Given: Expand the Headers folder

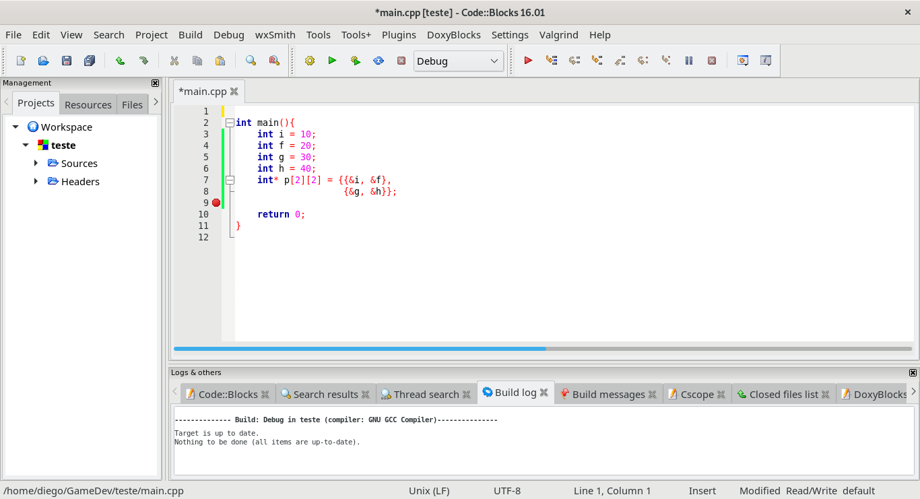Looking at the screenshot, I should 36,181.
